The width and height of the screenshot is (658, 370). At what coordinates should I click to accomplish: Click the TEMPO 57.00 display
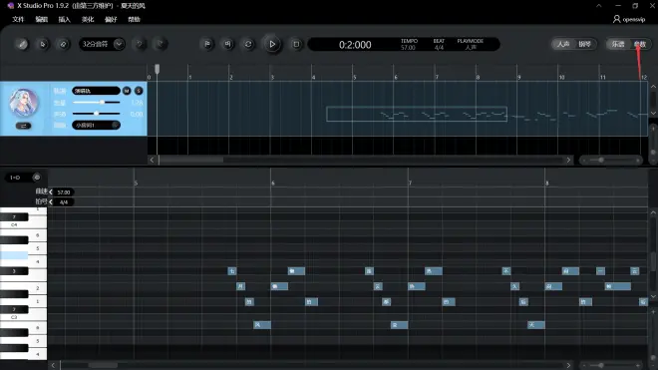tap(409, 44)
